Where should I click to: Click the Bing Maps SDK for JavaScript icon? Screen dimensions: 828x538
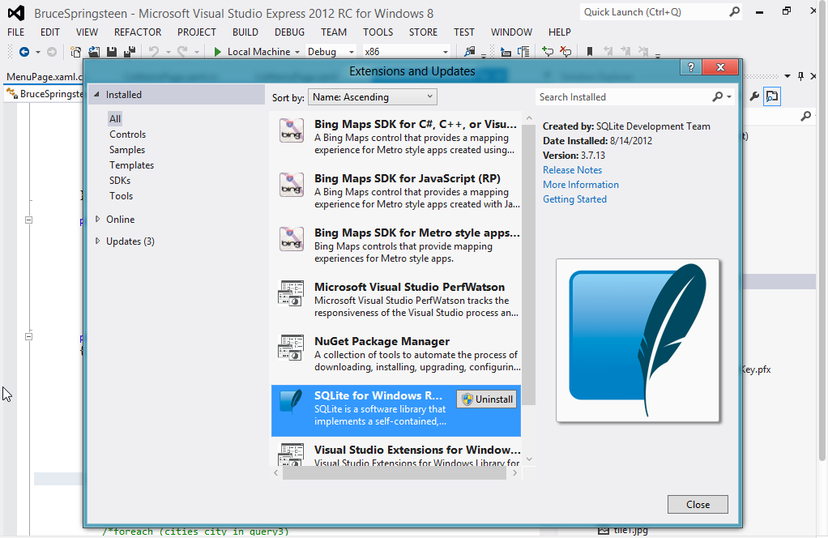pos(292,185)
